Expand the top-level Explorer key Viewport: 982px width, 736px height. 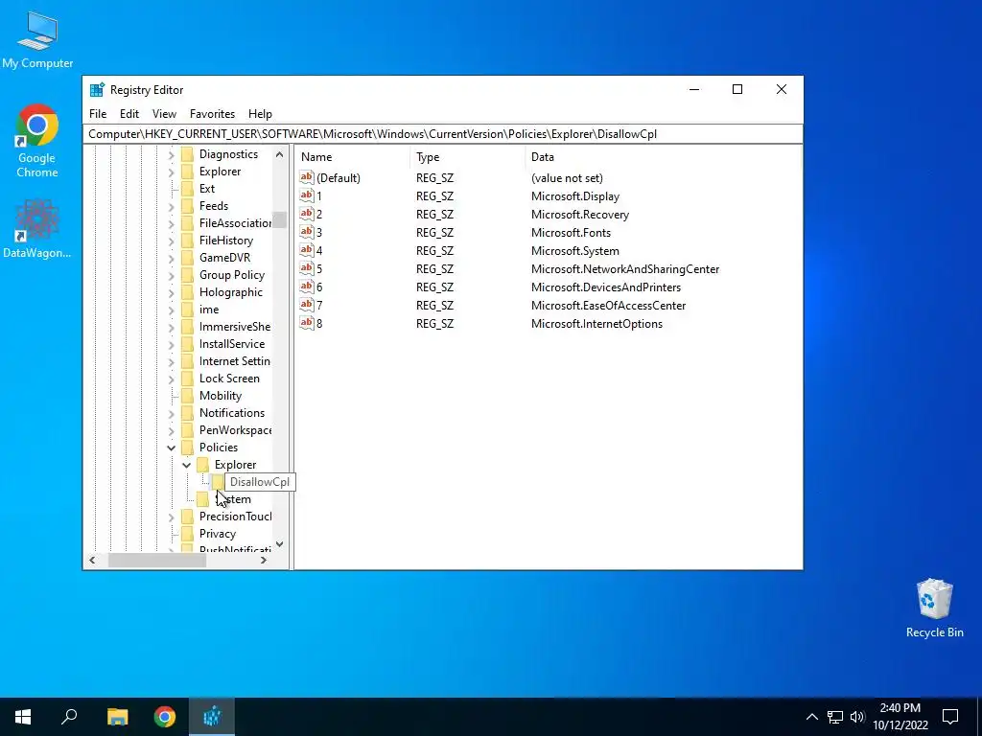click(x=171, y=172)
